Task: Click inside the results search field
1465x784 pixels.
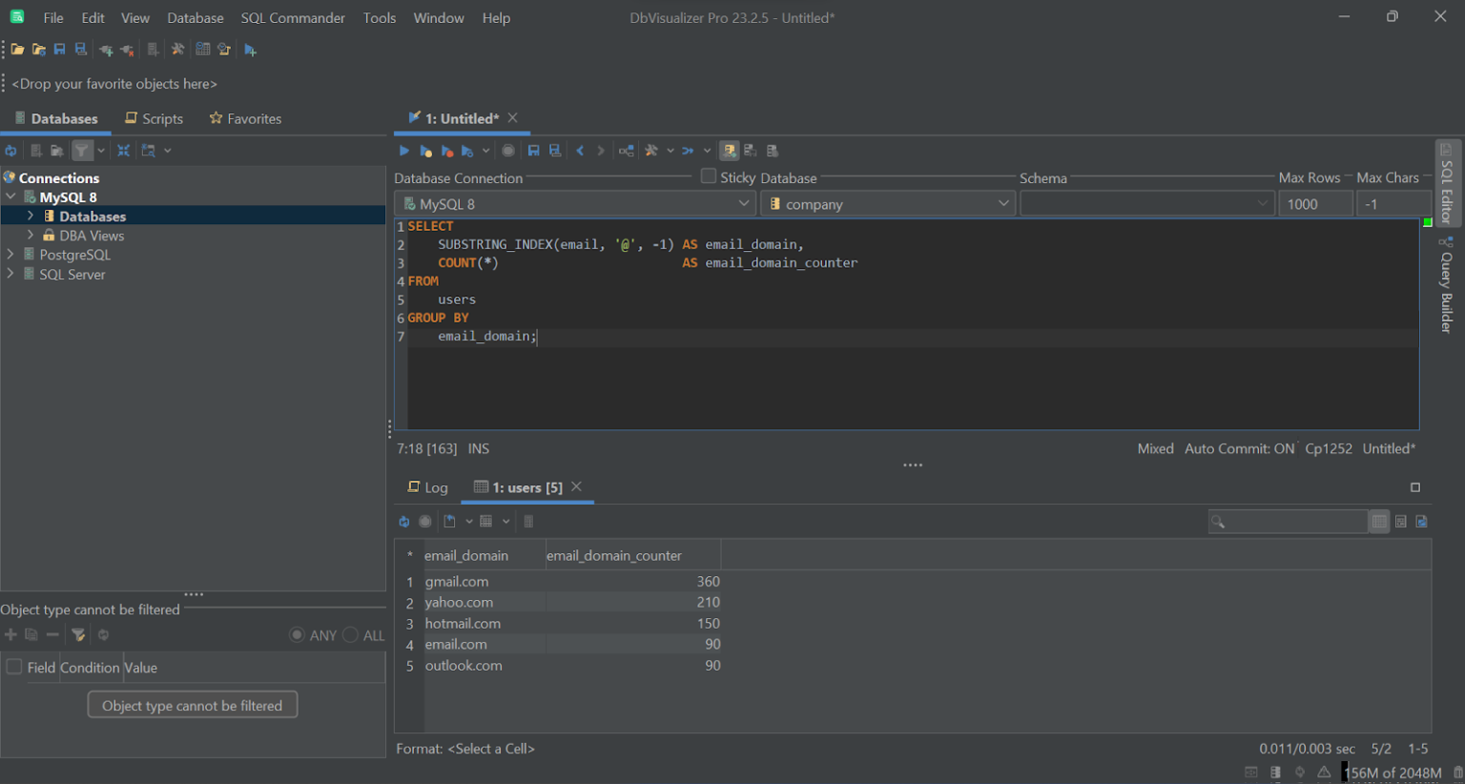Action: (x=1288, y=521)
